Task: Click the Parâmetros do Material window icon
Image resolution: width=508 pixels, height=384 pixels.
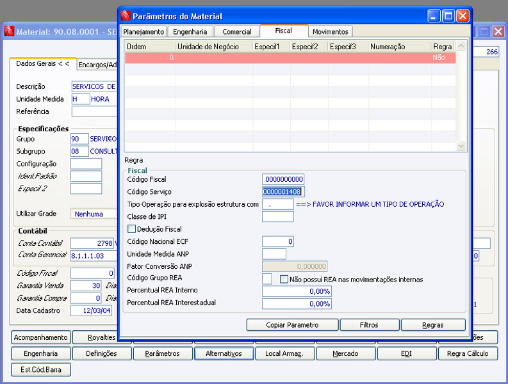Action: coord(126,15)
